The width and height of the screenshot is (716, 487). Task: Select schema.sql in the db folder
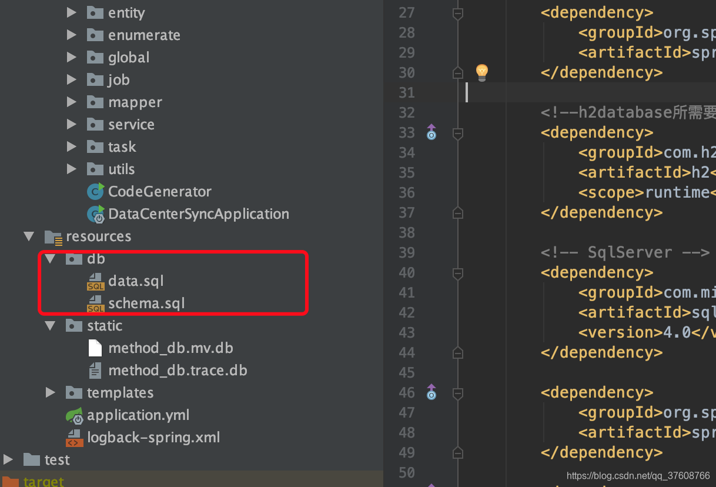pos(146,303)
